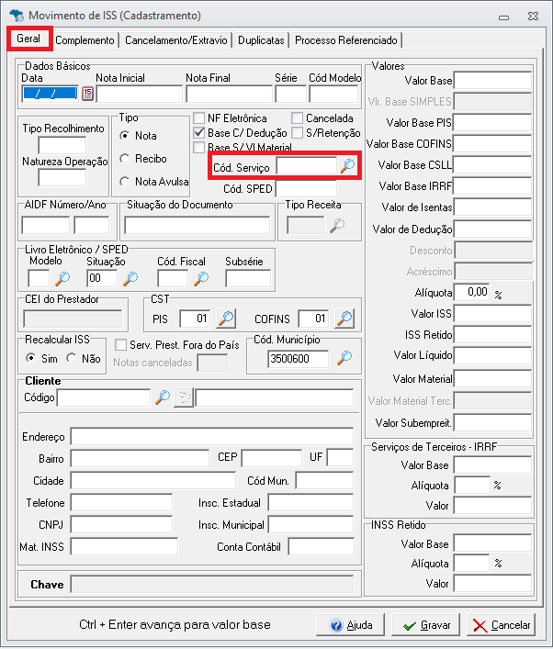Click the Cód. Município lookup magnifier
Screen dimensions: 553x649
pyautogui.click(x=344, y=359)
